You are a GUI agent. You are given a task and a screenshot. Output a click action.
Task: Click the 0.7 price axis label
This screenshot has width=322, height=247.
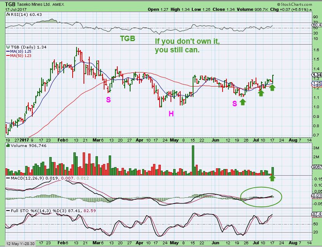click(317, 135)
